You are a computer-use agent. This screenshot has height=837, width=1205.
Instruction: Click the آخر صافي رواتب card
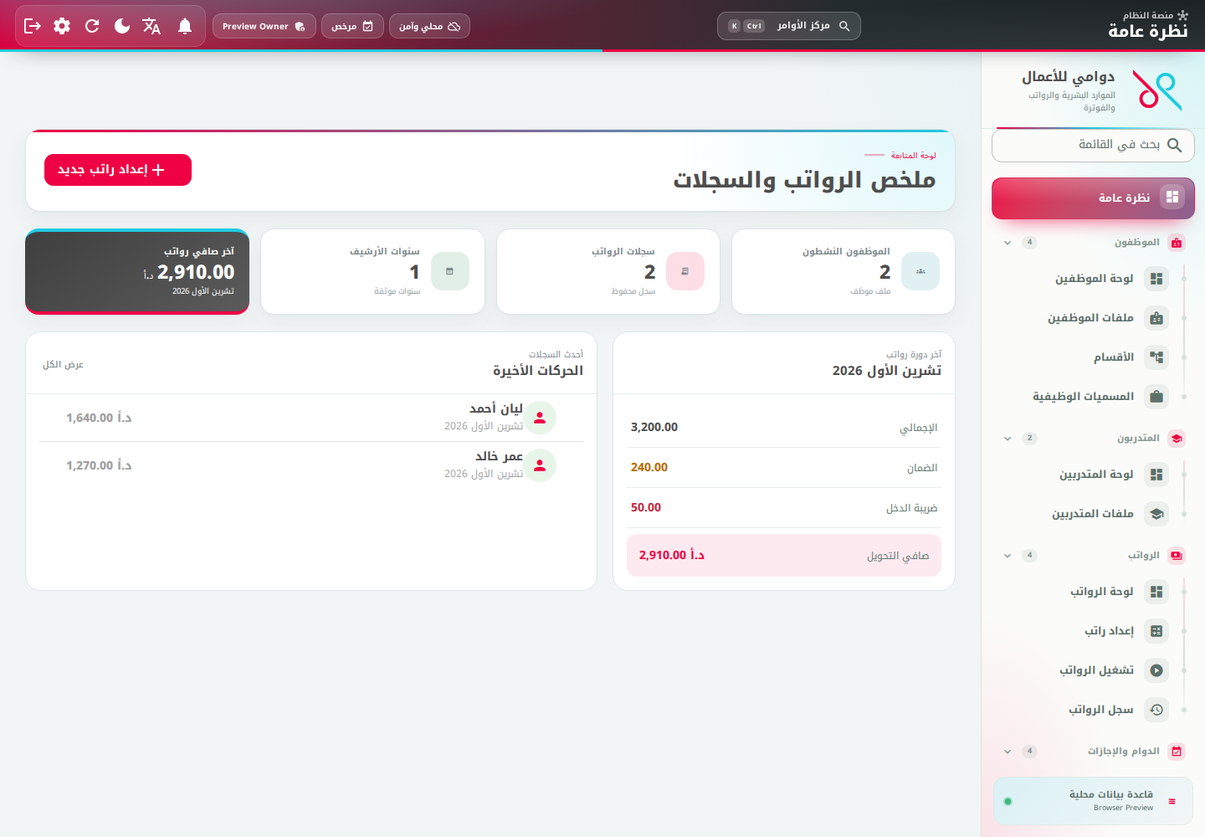coord(137,272)
